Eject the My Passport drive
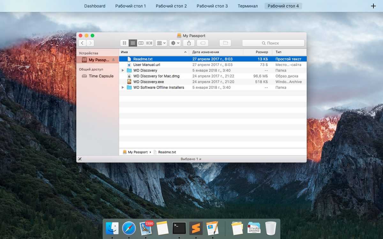 pyautogui.click(x=113, y=60)
